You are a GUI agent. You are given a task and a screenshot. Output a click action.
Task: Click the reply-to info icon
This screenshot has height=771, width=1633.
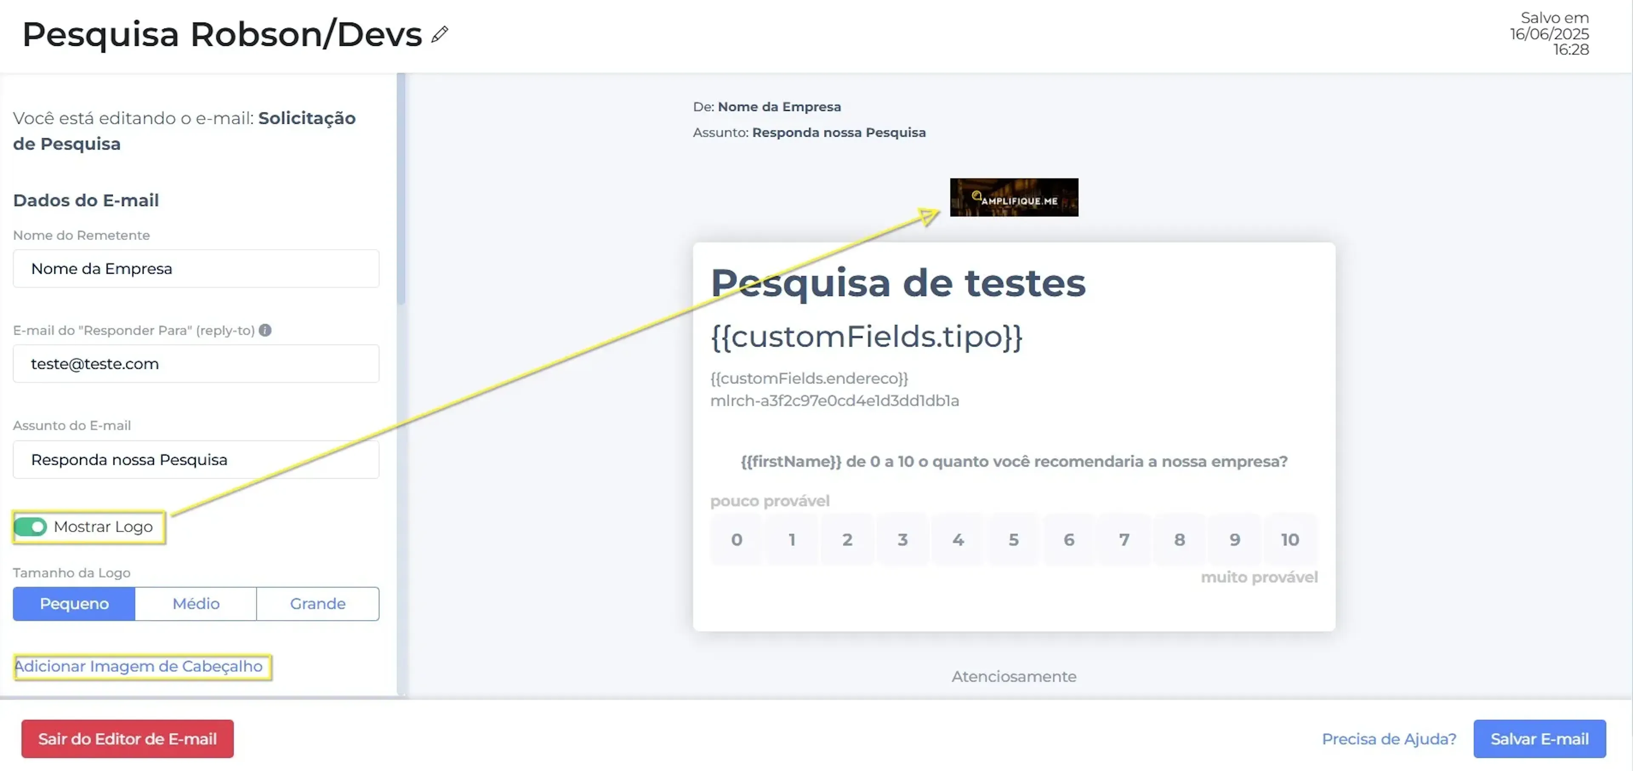pos(265,330)
